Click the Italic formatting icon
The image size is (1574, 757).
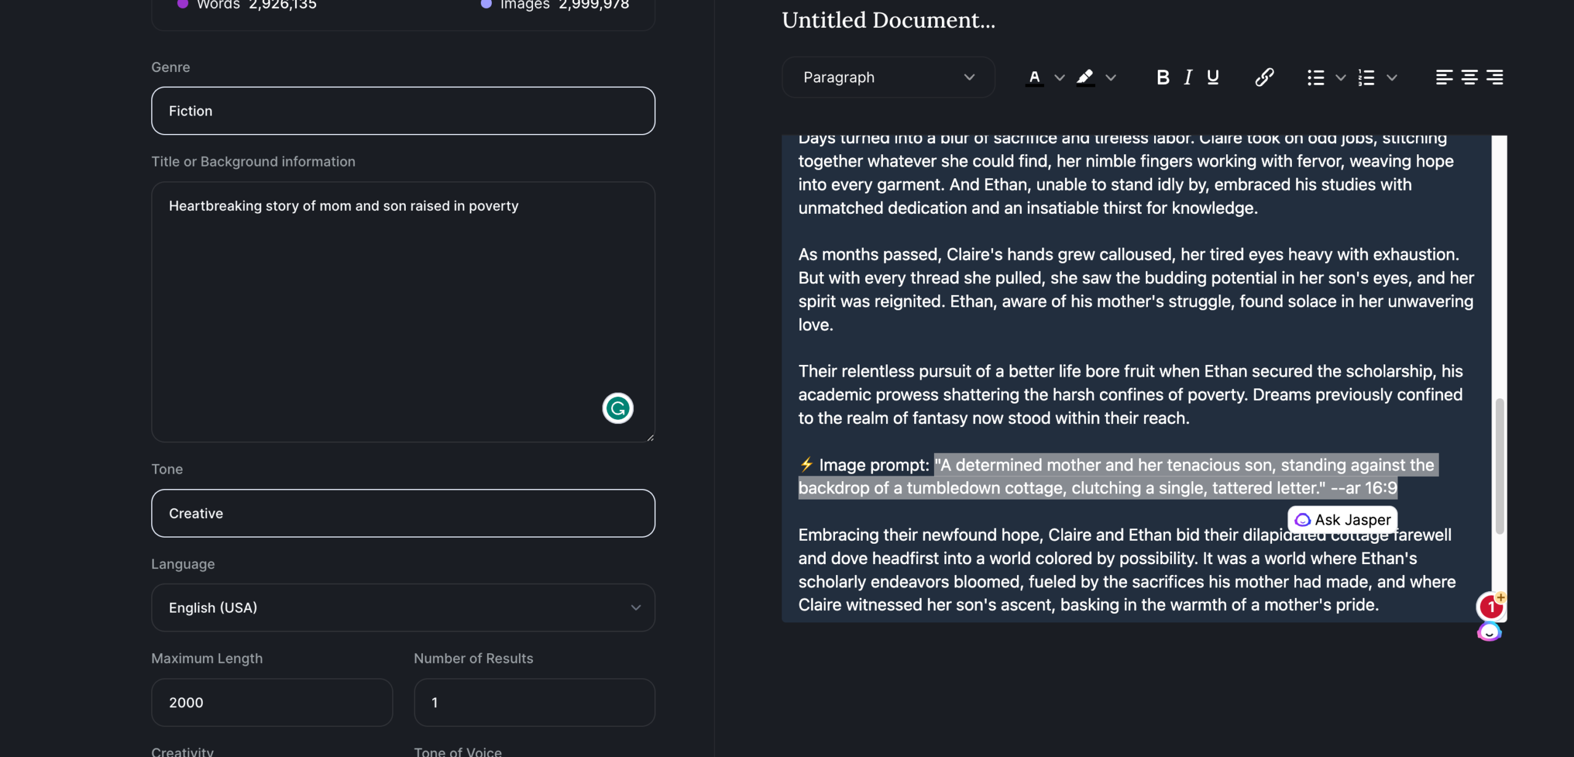[x=1187, y=77]
